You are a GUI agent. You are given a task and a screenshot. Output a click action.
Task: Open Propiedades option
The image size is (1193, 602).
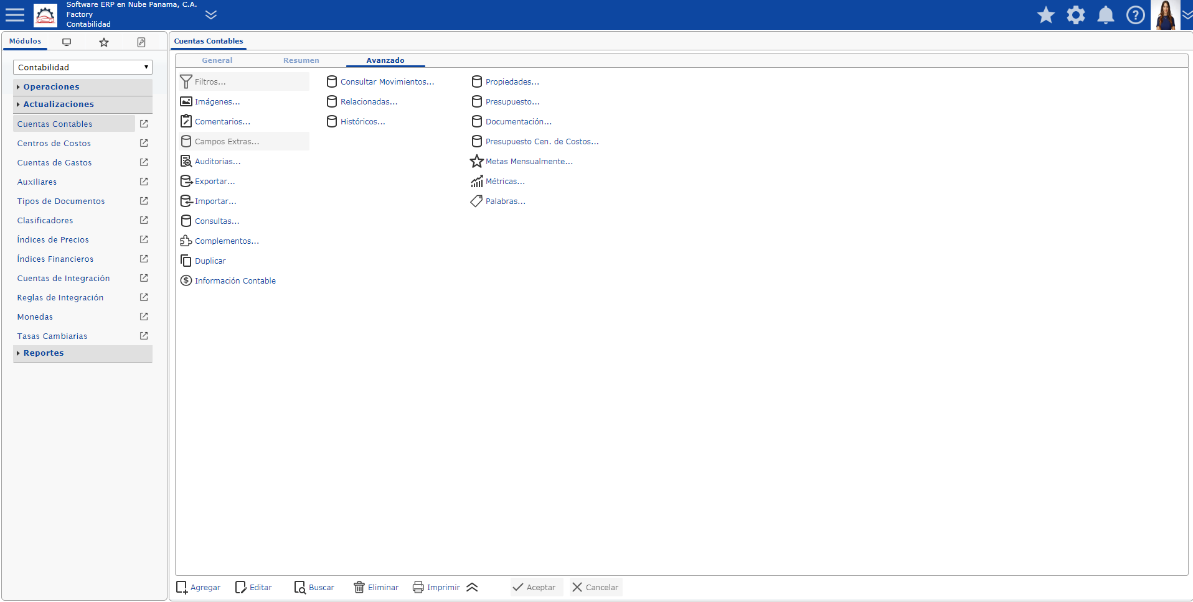tap(505, 81)
